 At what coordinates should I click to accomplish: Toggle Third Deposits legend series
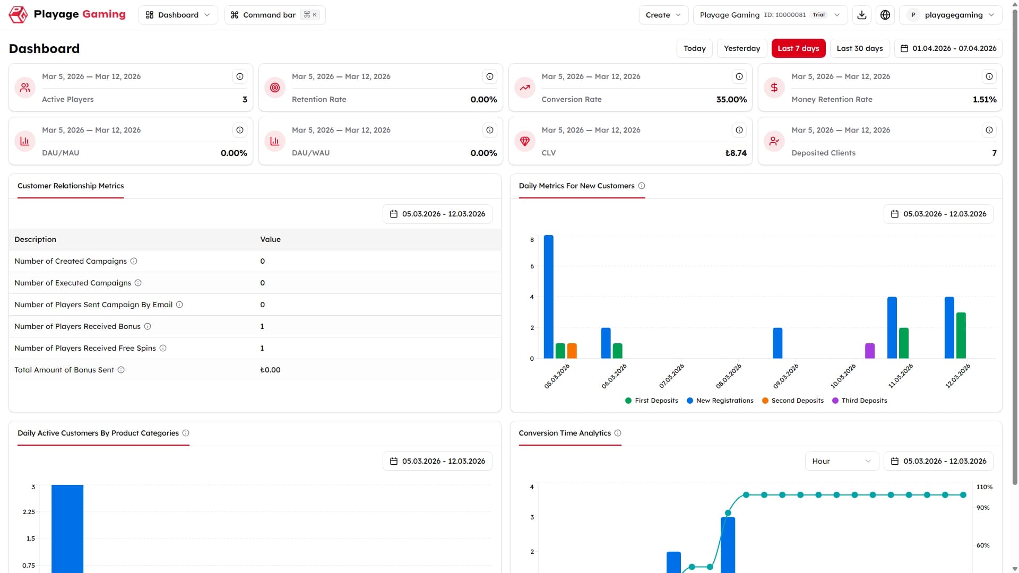click(860, 401)
